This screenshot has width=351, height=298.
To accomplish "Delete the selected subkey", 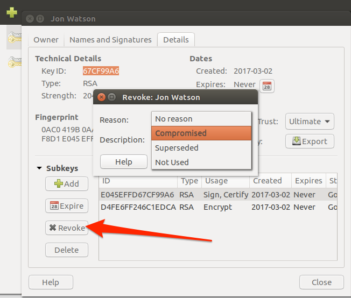I will pyautogui.click(x=67, y=250).
